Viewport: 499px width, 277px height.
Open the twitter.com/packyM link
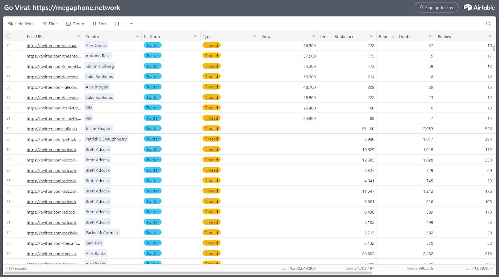[54, 233]
